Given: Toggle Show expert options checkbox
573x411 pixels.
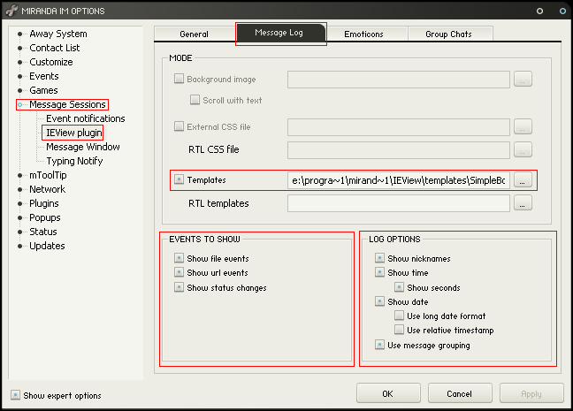Looking at the screenshot, I should (x=15, y=395).
